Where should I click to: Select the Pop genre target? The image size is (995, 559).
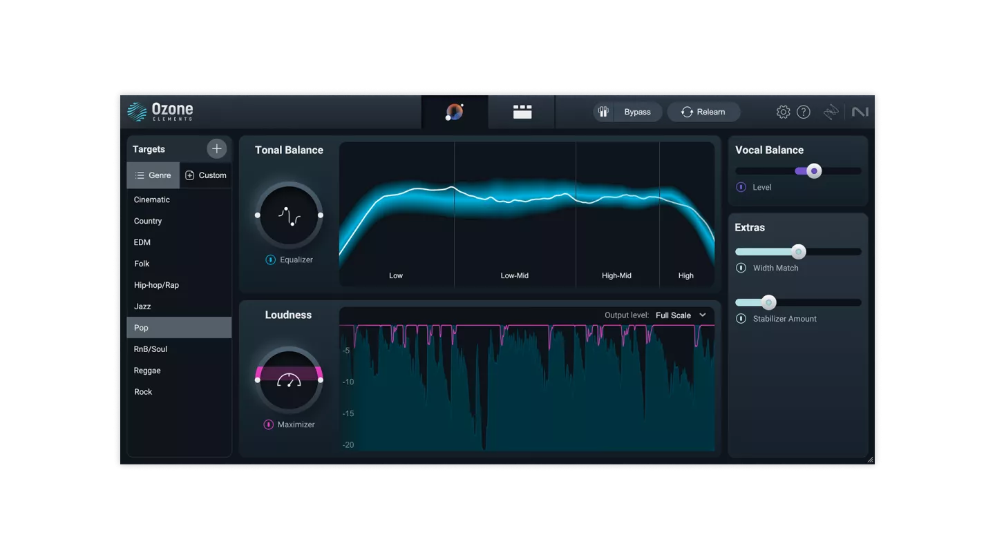pos(179,328)
